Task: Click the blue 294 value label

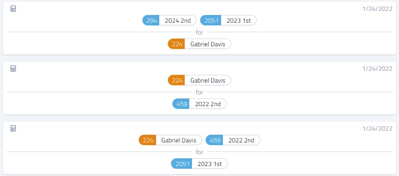Action: [151, 20]
